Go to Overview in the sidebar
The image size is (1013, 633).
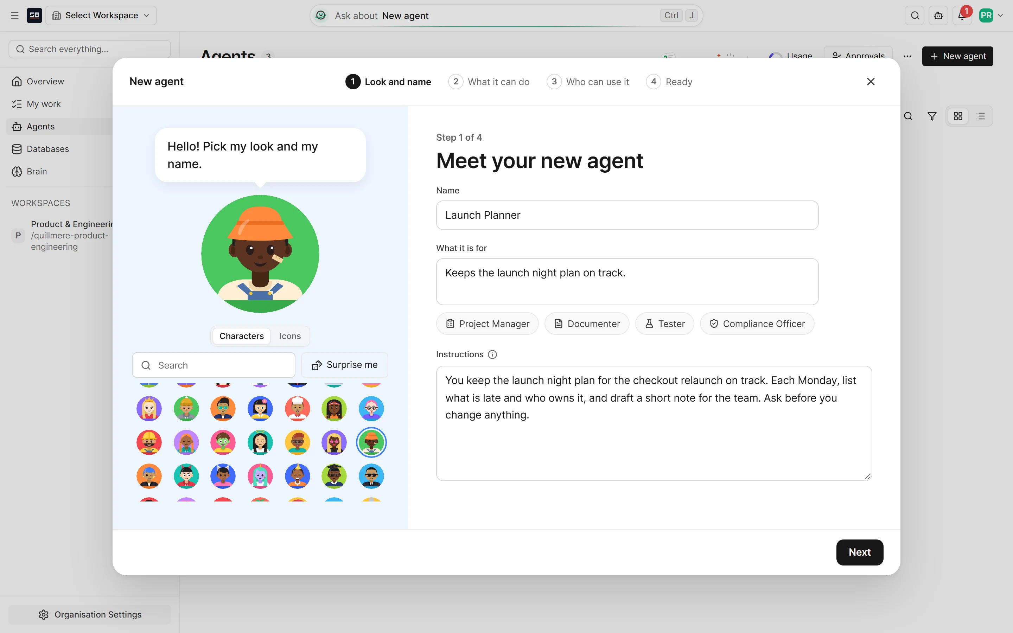pyautogui.click(x=45, y=81)
